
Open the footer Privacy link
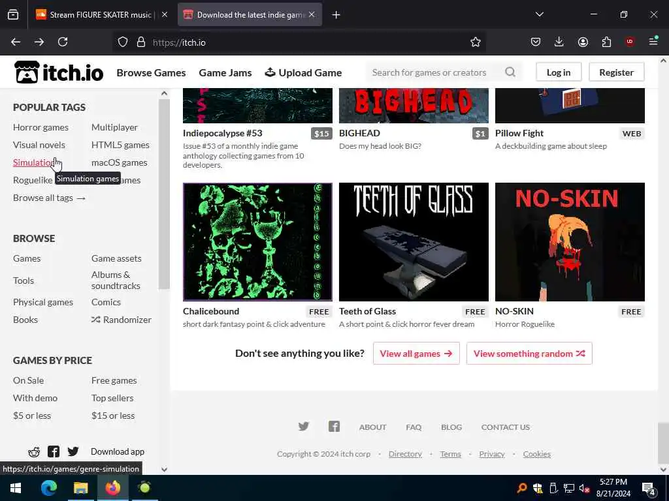491,454
